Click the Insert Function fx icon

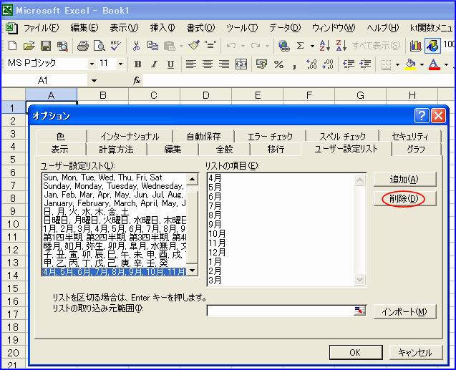pyautogui.click(x=137, y=80)
